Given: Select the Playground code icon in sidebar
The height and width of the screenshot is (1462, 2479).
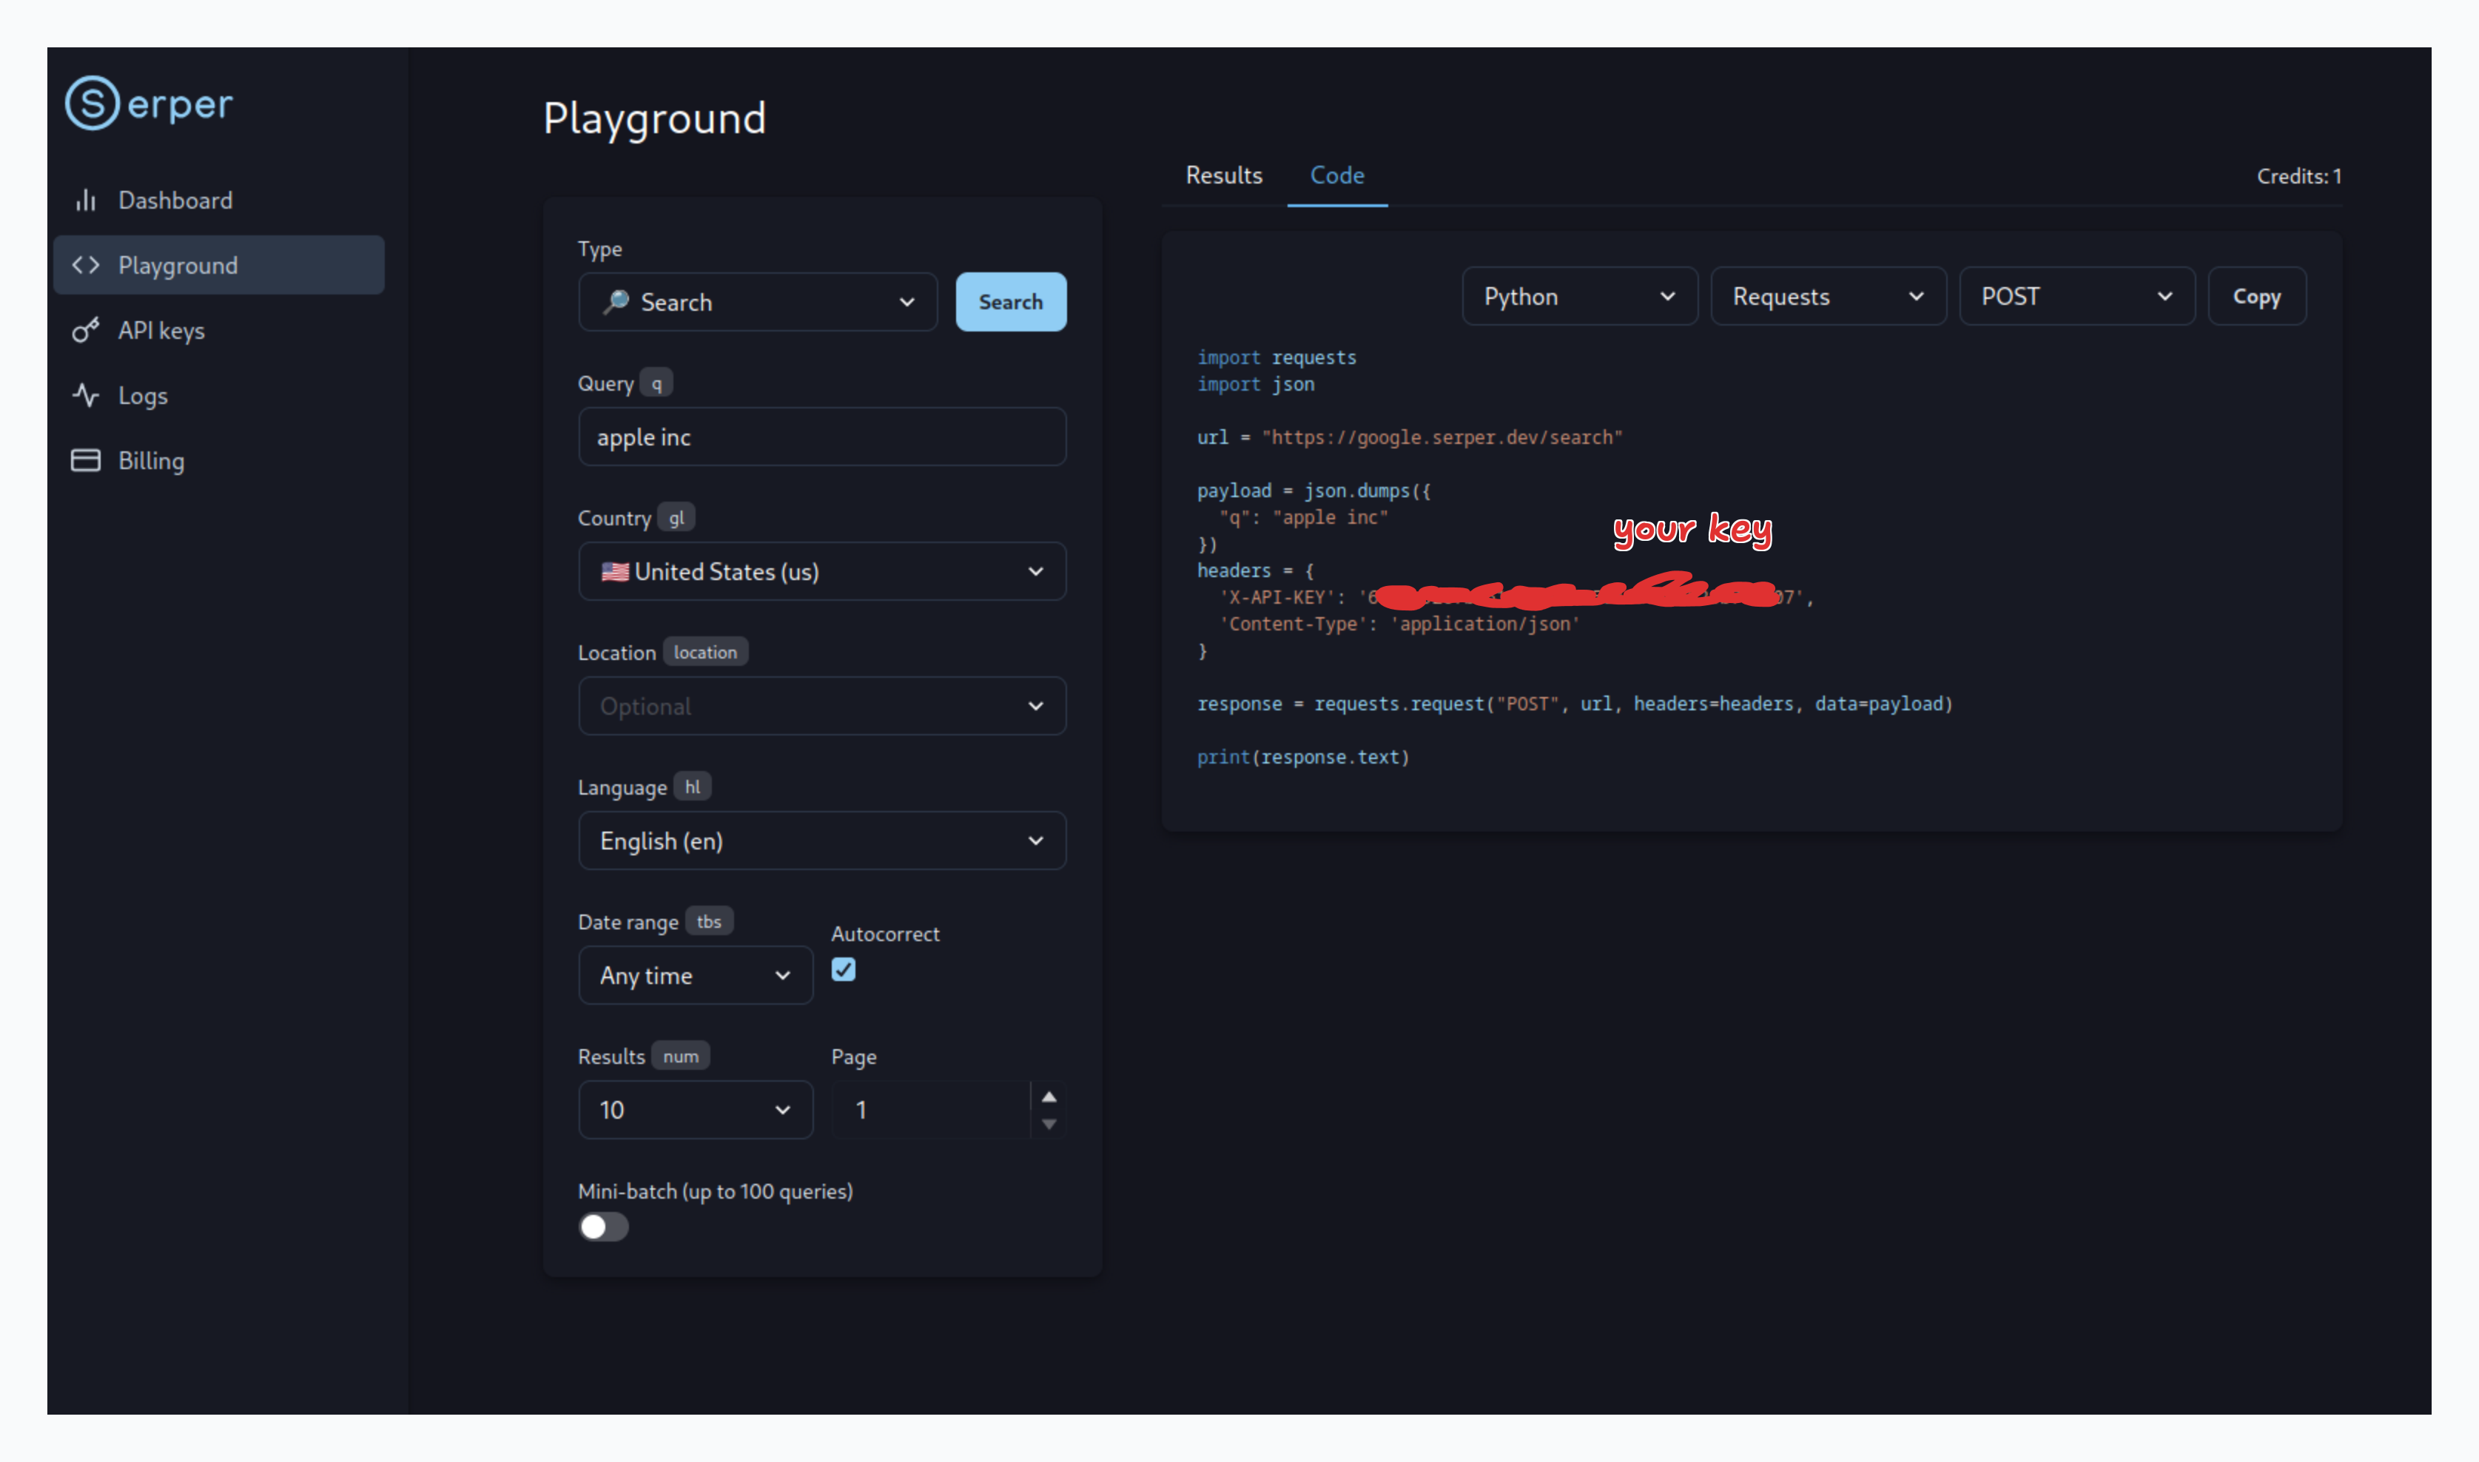Looking at the screenshot, I should tap(85, 264).
